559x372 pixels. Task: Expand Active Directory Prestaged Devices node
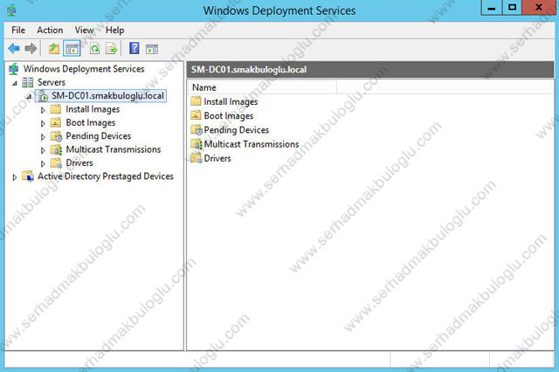point(14,177)
